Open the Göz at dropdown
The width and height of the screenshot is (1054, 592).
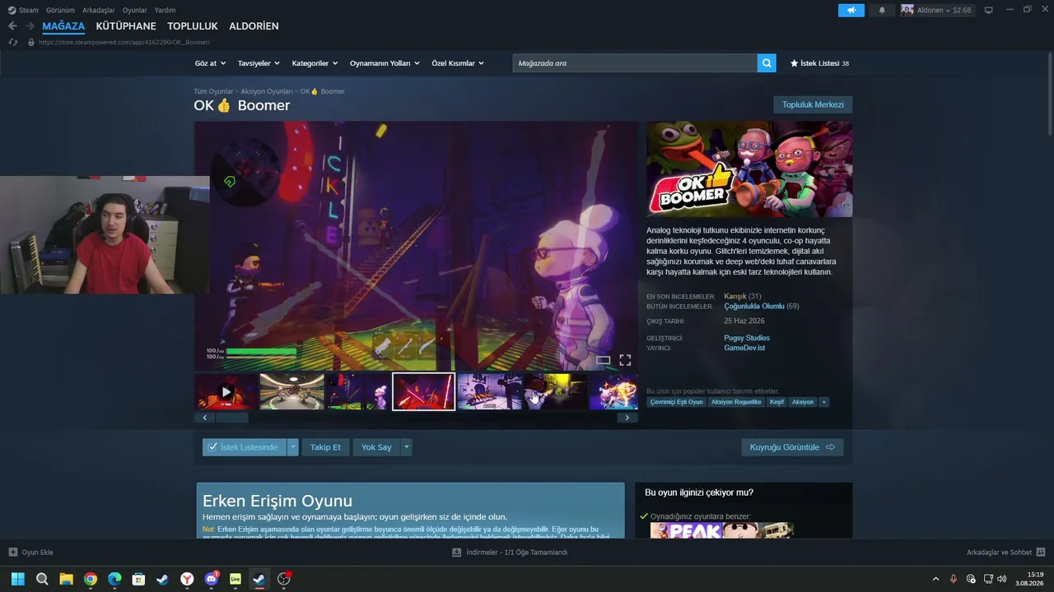[x=210, y=63]
